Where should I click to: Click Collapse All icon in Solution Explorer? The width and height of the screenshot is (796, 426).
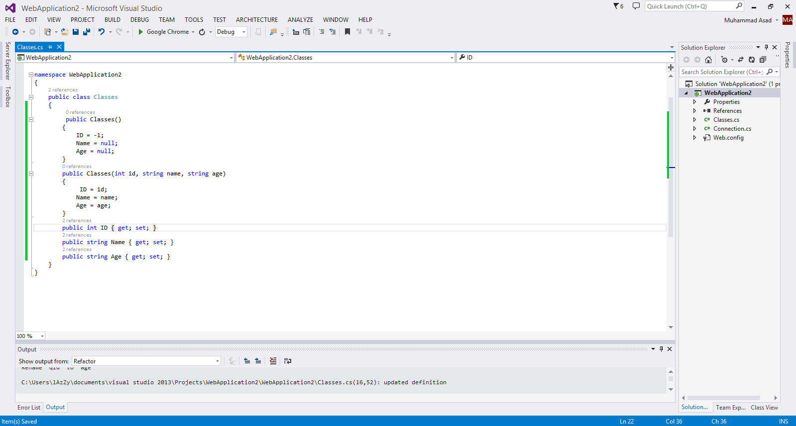[x=763, y=60]
